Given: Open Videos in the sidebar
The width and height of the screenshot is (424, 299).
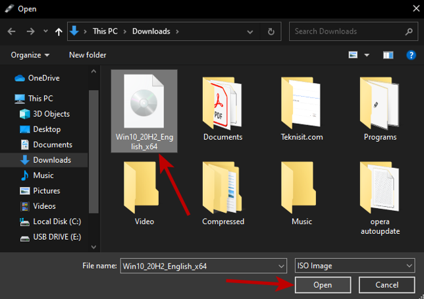Looking at the screenshot, I should [x=38, y=206].
